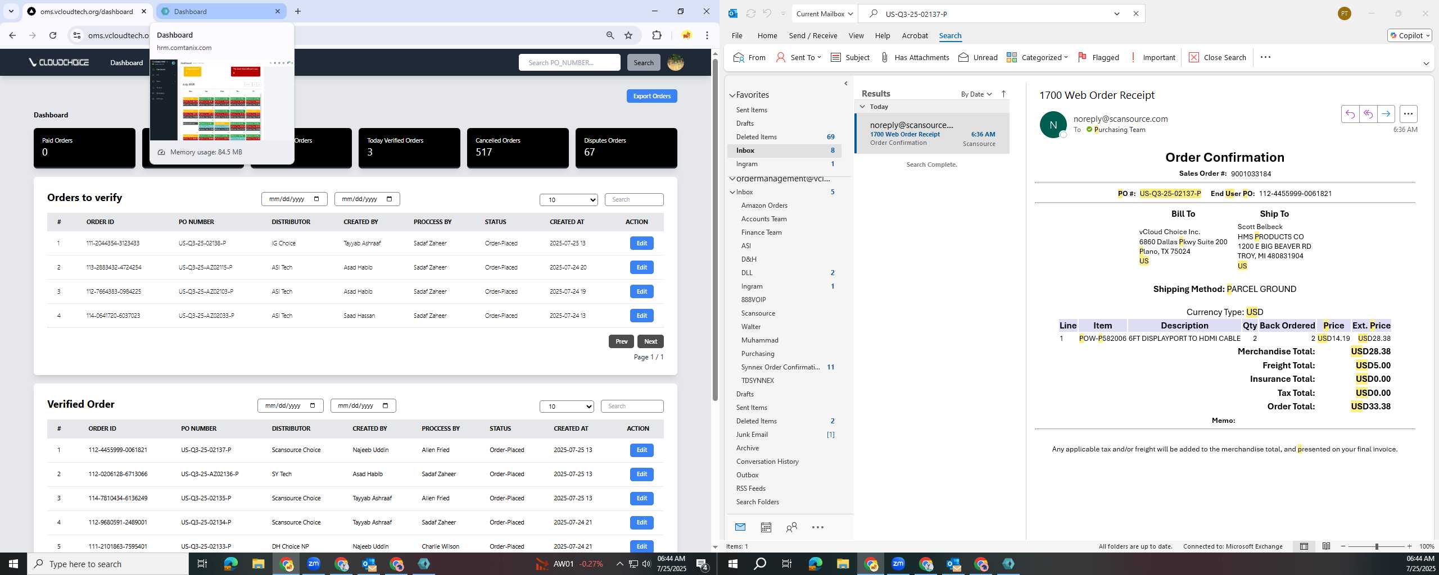Open user avatar in CloudChoice header

click(675, 62)
